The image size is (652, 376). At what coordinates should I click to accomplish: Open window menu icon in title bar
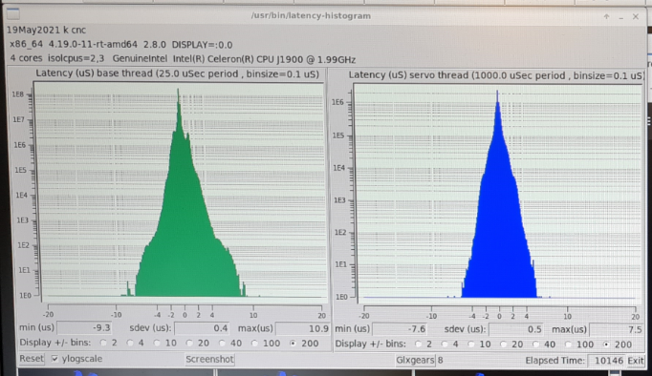click(x=13, y=14)
